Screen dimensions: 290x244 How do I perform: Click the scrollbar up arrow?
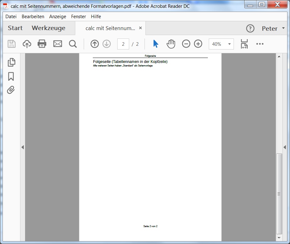coord(279,56)
